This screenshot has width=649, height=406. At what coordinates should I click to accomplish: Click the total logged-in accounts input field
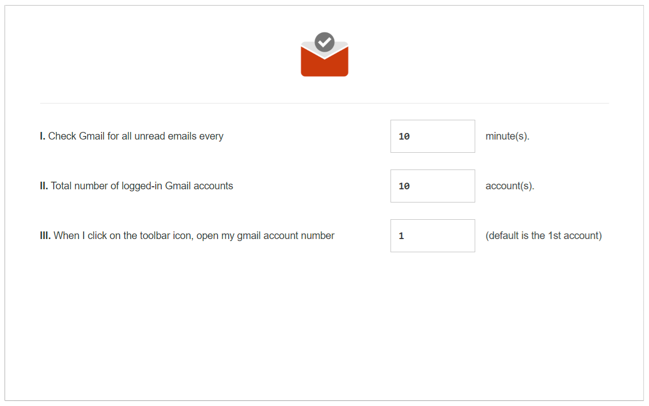point(432,186)
